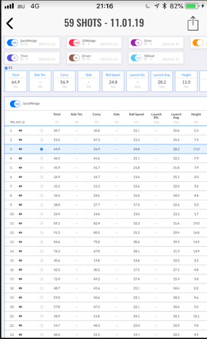Select the round marker on shot 1
Screen dimensions: 207x339
point(42,131)
